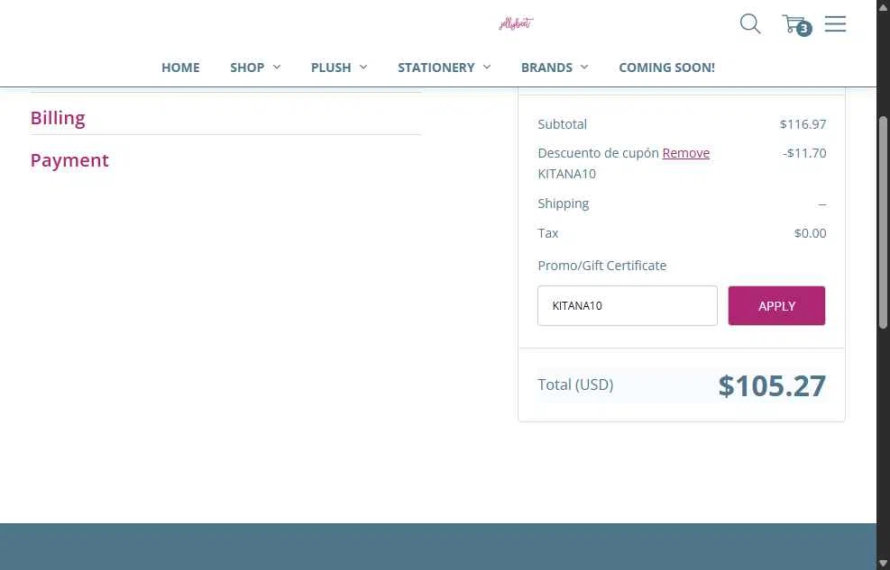Viewport: 890px width, 570px height.
Task: Click the Tax $0.00 value
Action: pos(810,233)
